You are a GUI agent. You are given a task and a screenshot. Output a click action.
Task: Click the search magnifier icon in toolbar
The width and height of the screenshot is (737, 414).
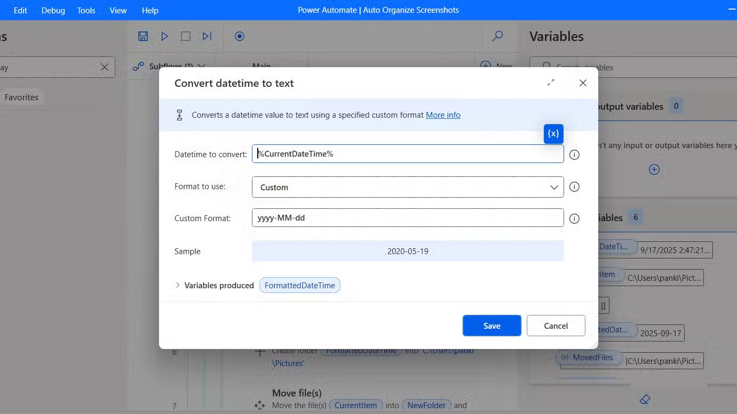(x=497, y=36)
